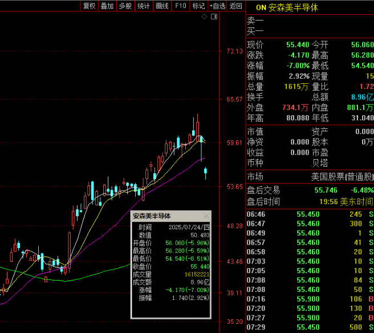
Task: Select the 现价 55.440 value
Action: [x=298, y=44]
